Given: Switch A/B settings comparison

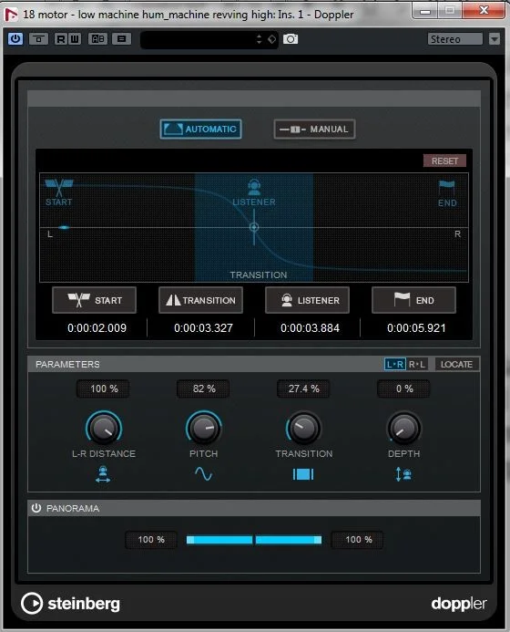Looking at the screenshot, I should point(97,39).
